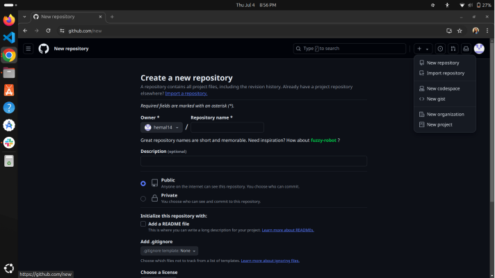The height and width of the screenshot is (278, 495).
Task: Launch Visual Studio Code from the dock
Action: 9,38
